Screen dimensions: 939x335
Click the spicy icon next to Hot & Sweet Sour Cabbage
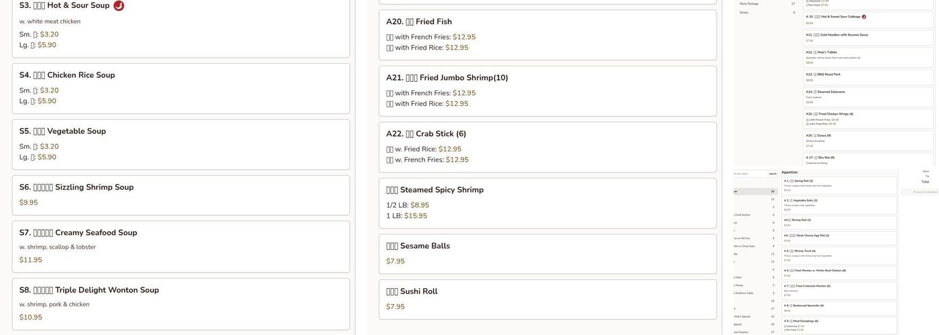[x=864, y=17]
